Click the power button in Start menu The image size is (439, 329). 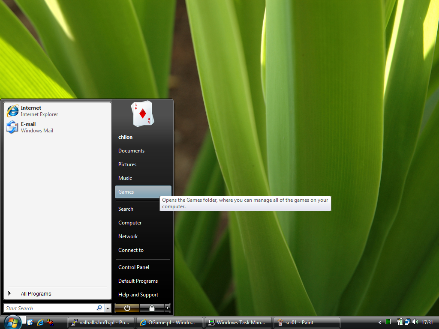click(127, 308)
